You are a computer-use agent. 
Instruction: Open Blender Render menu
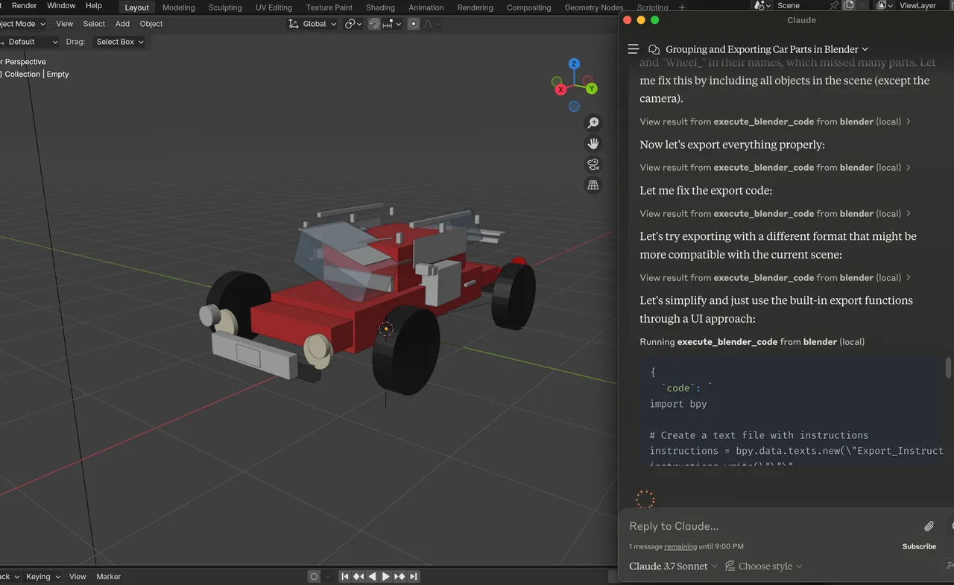(x=25, y=5)
